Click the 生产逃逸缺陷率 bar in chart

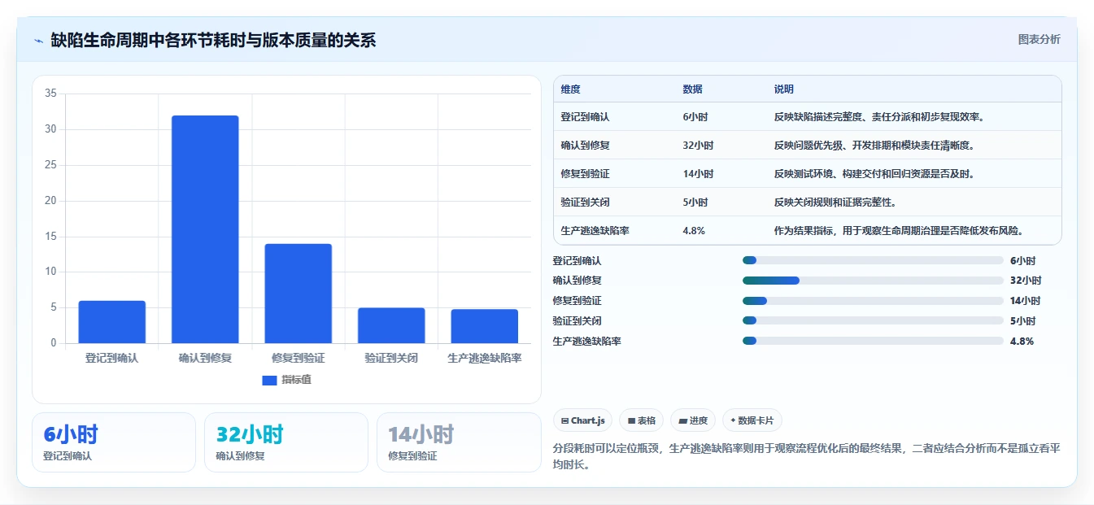(485, 326)
